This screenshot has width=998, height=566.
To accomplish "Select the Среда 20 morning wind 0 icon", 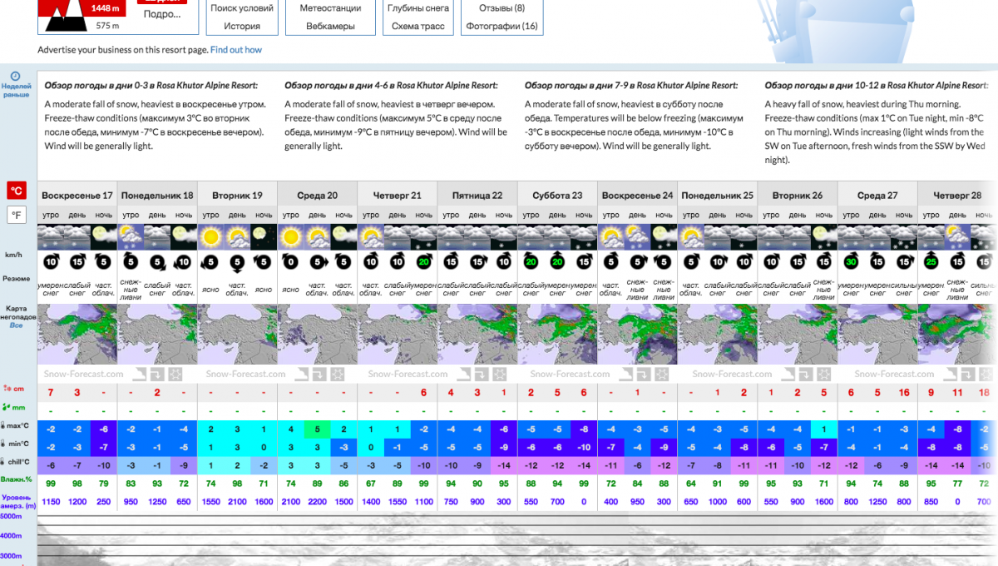I will tap(291, 263).
